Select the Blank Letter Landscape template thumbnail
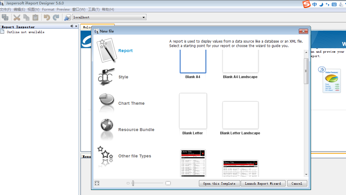Viewport: 346px width, 195px height. coord(240,115)
